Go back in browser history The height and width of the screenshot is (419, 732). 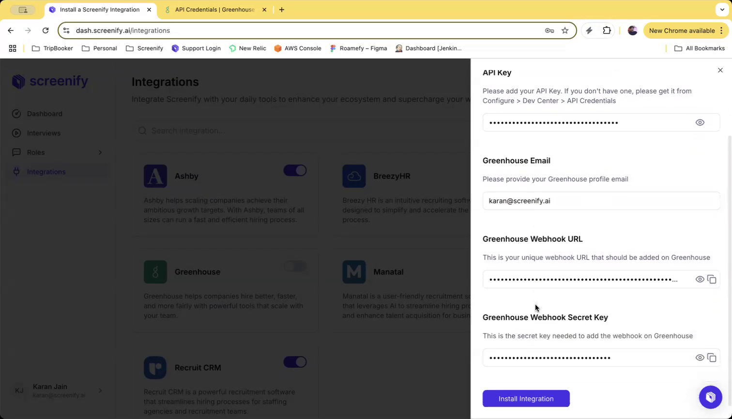(x=11, y=30)
